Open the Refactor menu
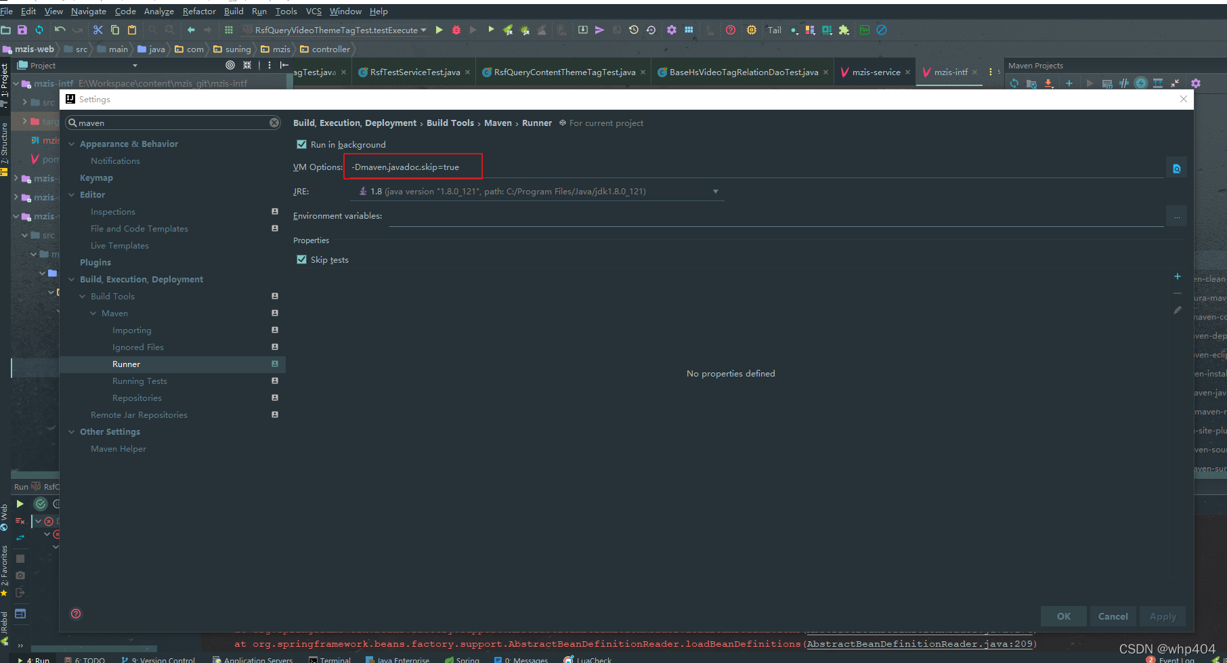The width and height of the screenshot is (1227, 663). tap(199, 11)
